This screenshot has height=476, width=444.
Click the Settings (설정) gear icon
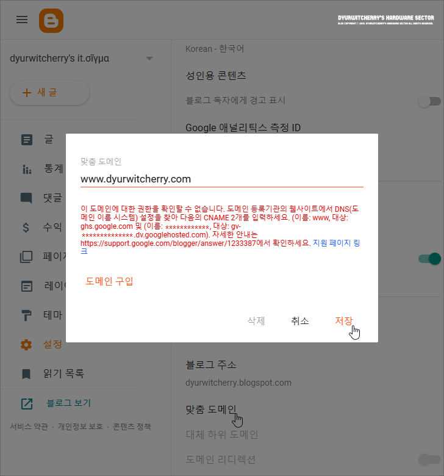[x=26, y=345]
